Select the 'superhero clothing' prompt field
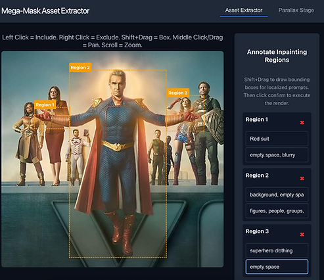The image size is (324, 280). tap(277, 250)
